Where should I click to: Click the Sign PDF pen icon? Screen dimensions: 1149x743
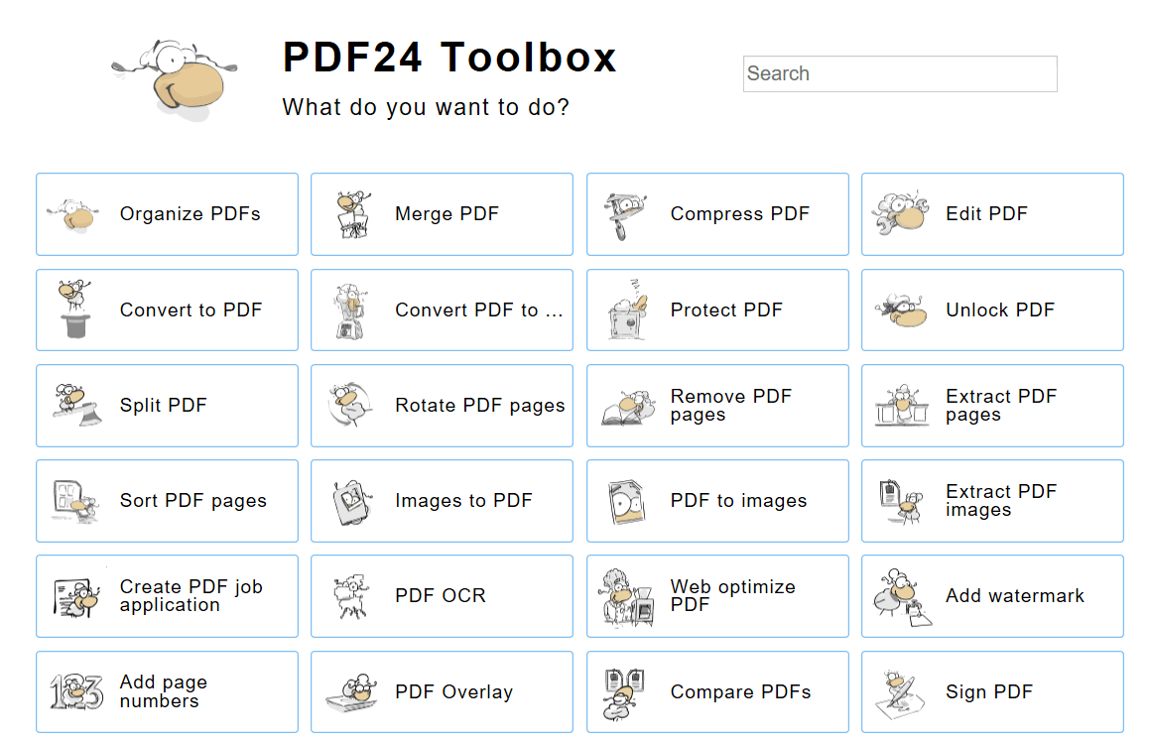pyautogui.click(x=900, y=694)
